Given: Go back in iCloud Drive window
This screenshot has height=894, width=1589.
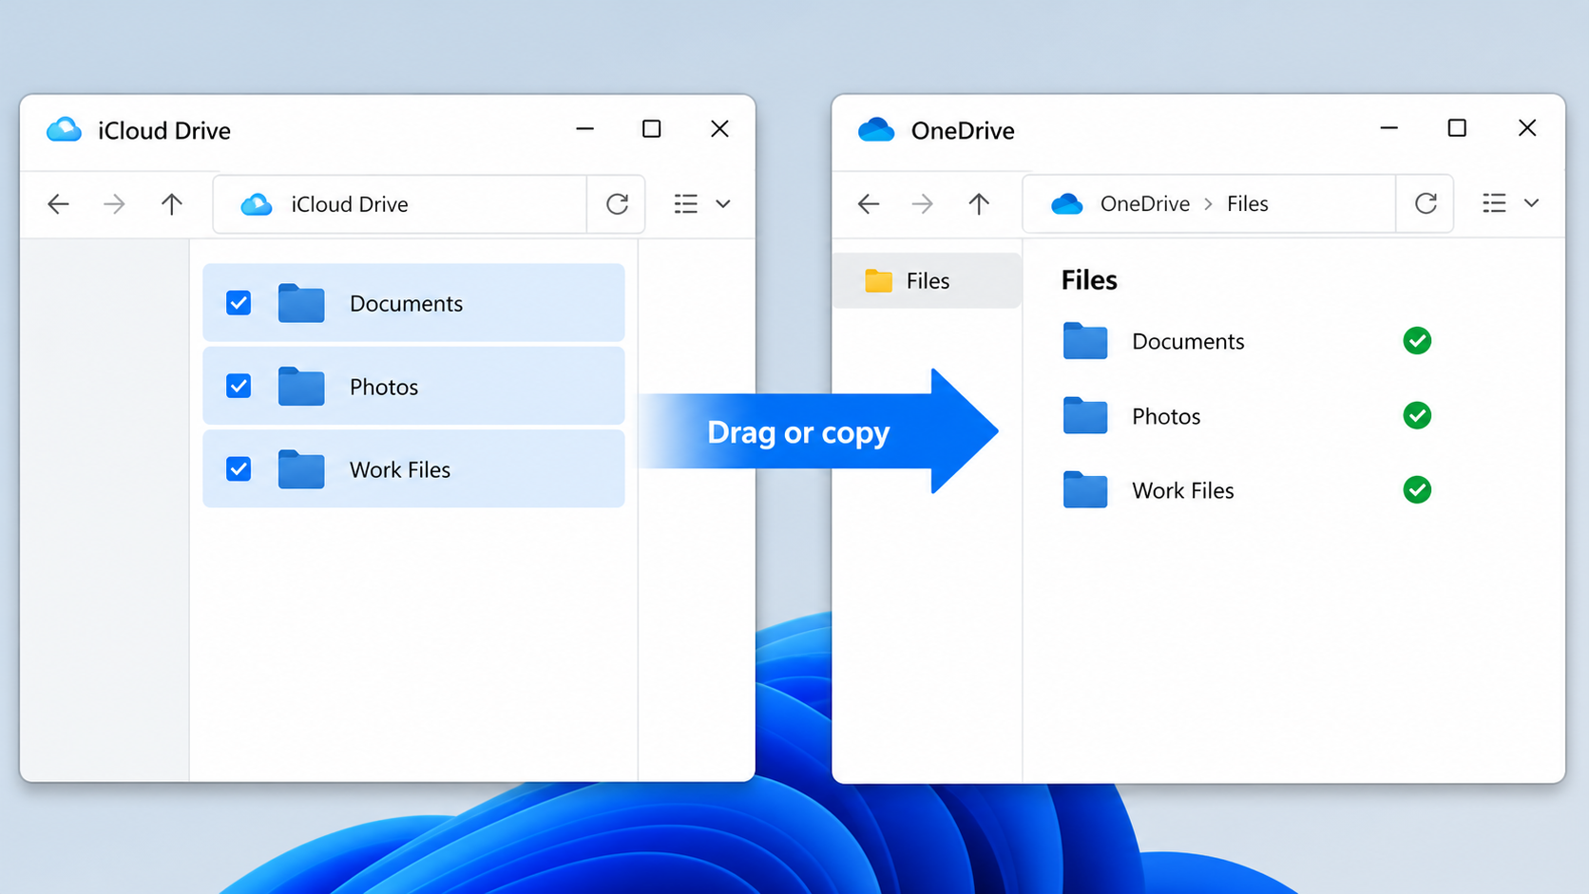Looking at the screenshot, I should [58, 203].
